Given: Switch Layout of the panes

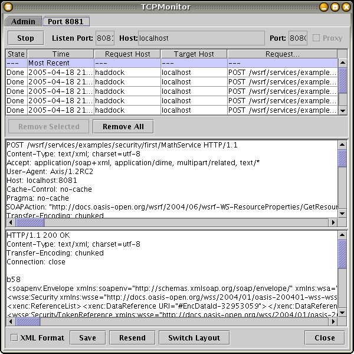Looking at the screenshot, I should point(194,337).
